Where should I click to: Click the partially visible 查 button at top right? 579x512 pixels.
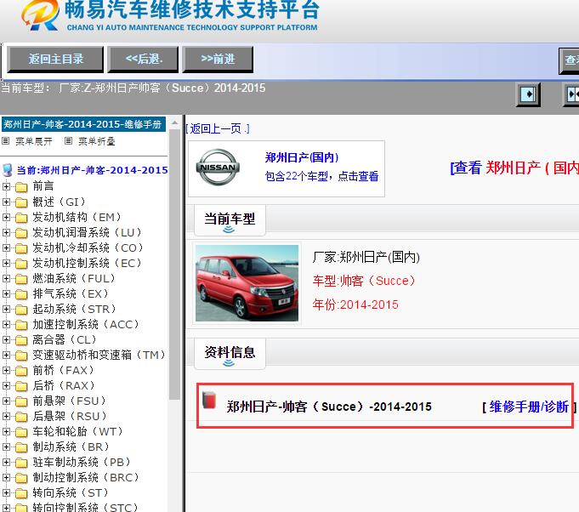coord(569,60)
